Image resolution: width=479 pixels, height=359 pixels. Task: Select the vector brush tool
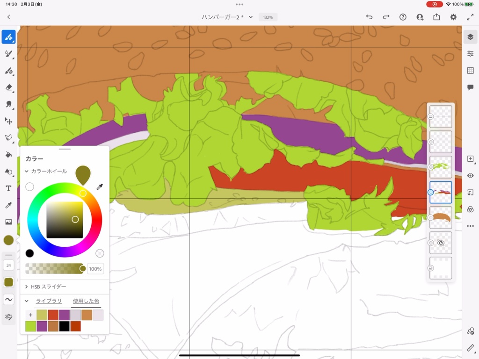(8, 71)
